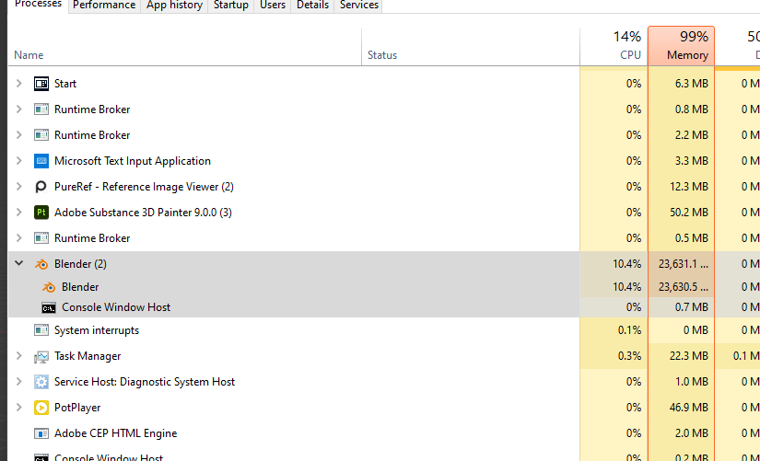The width and height of the screenshot is (760, 461).
Task: Click the System interrupts icon
Action: coord(41,330)
